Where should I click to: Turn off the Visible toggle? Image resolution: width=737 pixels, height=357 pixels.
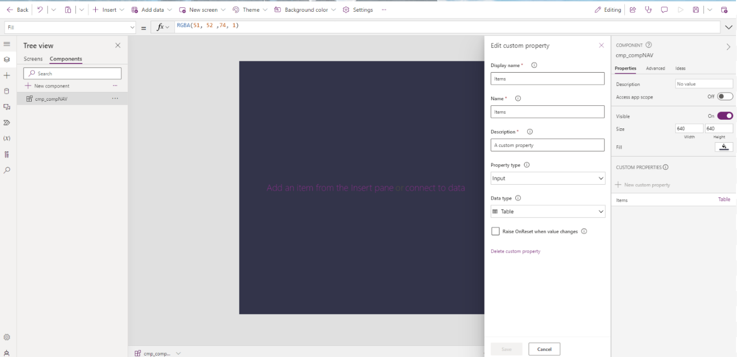(x=726, y=116)
